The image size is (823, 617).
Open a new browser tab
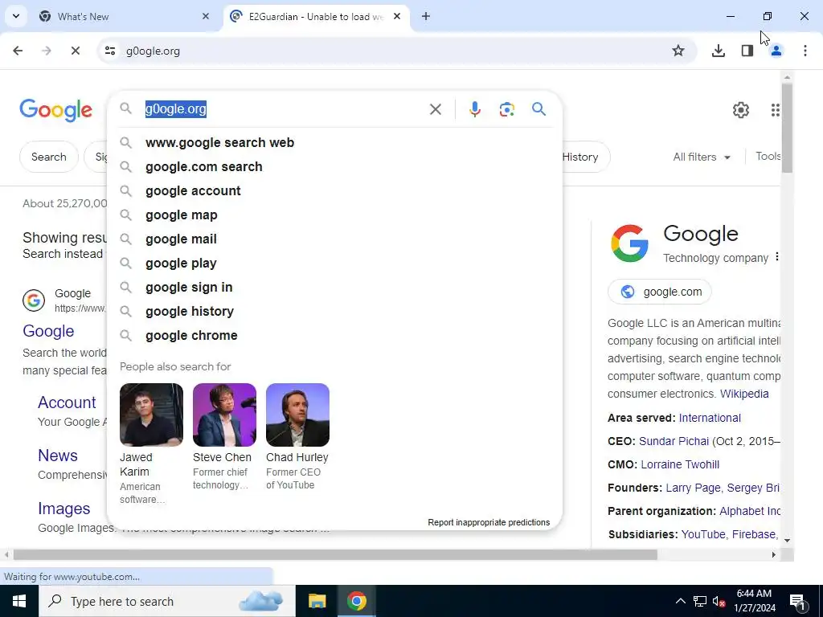[426, 16]
